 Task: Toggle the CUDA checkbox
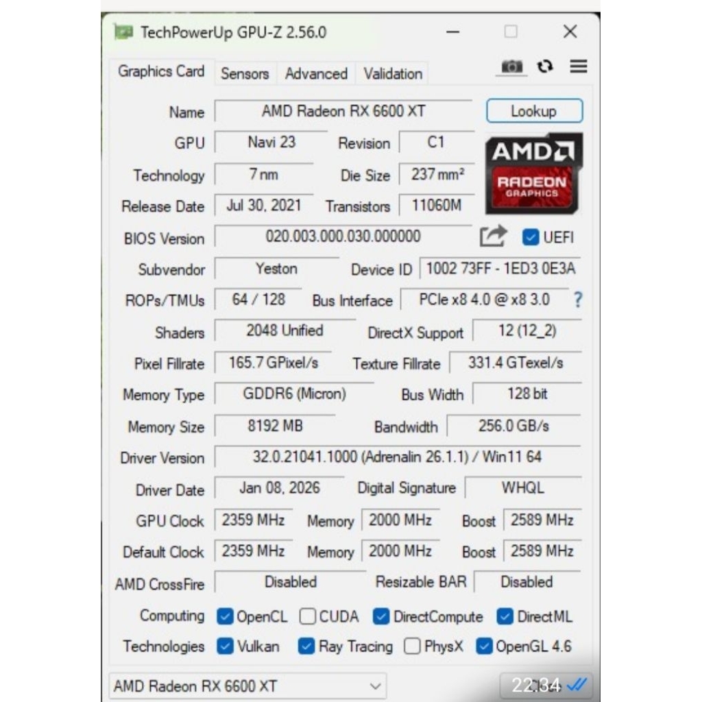[x=307, y=616]
